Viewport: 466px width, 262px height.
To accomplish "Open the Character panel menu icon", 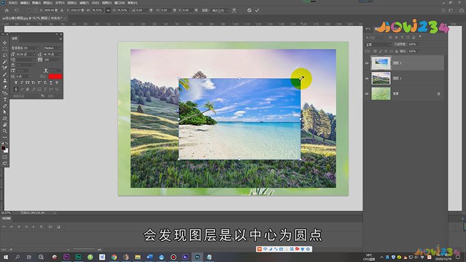I will tap(61, 38).
